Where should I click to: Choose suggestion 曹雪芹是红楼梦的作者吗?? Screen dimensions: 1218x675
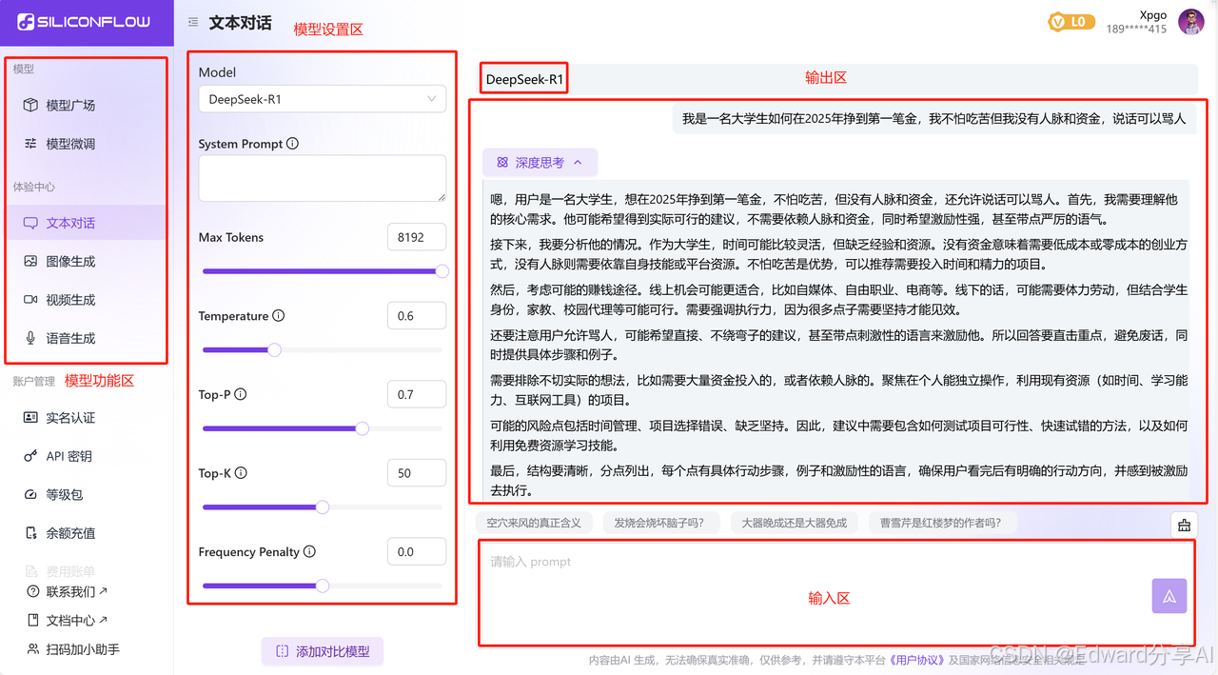941,523
